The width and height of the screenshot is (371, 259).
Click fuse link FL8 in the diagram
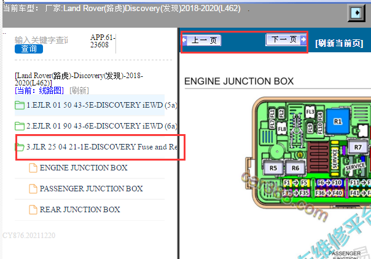(282, 129)
